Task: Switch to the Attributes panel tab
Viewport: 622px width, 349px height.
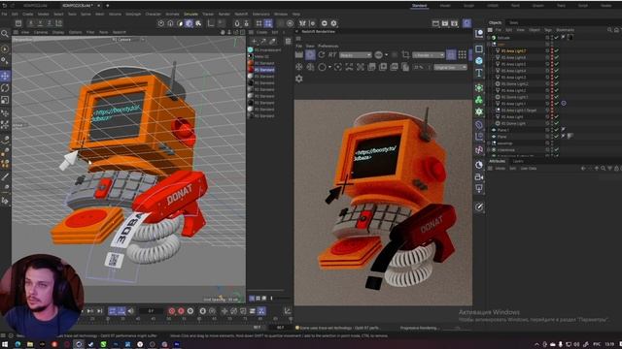Action: pos(497,162)
